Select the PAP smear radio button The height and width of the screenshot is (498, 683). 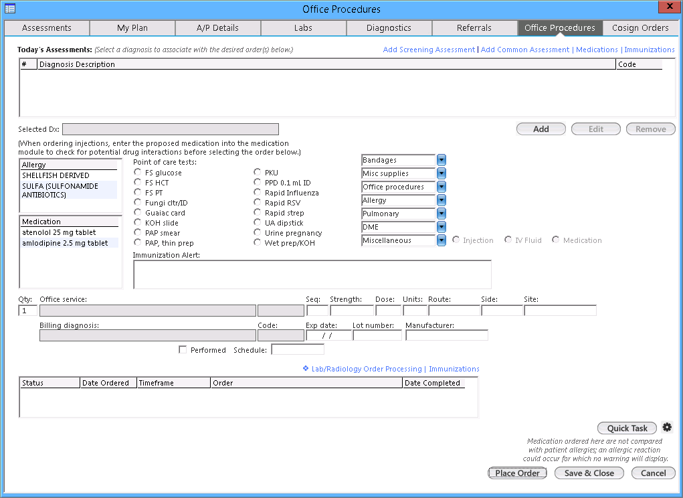point(138,232)
